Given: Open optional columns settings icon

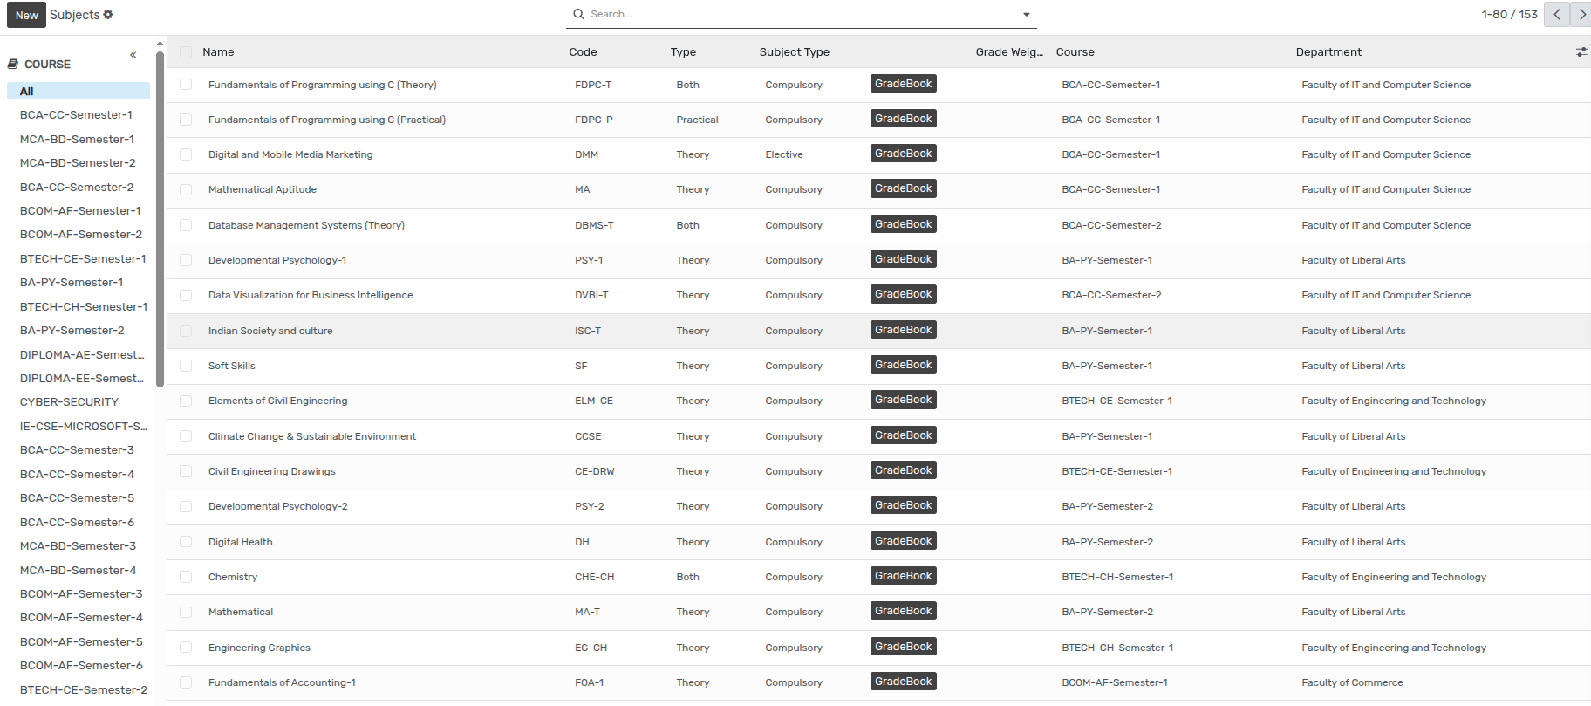Looking at the screenshot, I should 1581,52.
